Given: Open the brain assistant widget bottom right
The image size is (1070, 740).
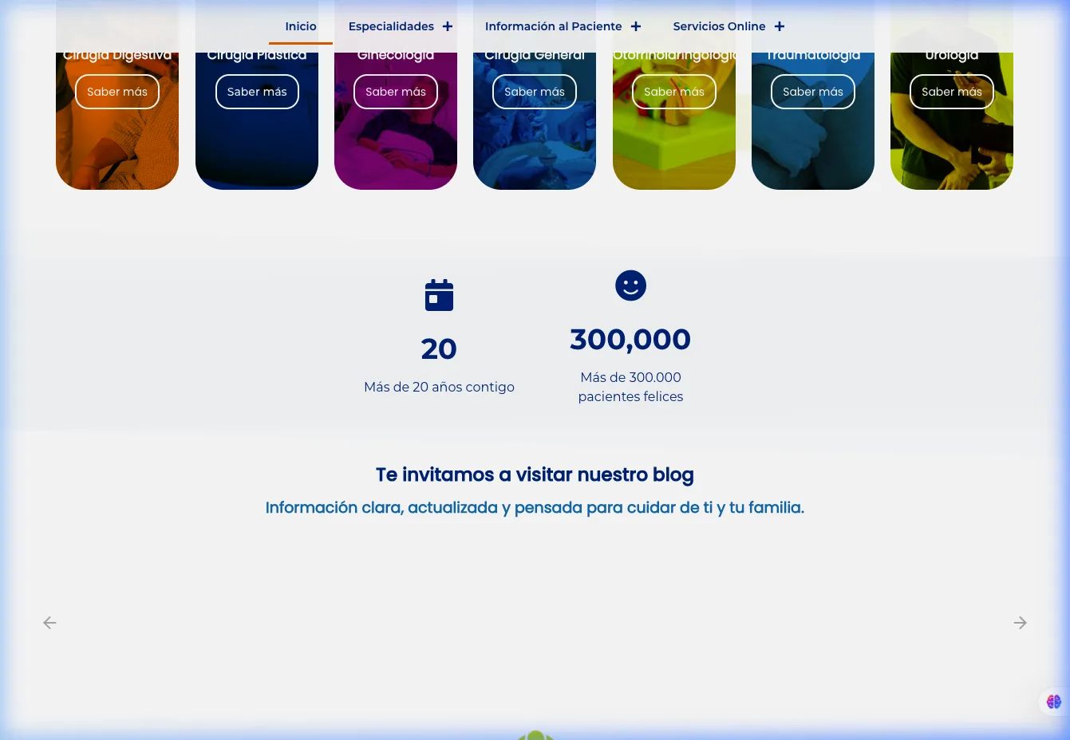Looking at the screenshot, I should (x=1054, y=702).
